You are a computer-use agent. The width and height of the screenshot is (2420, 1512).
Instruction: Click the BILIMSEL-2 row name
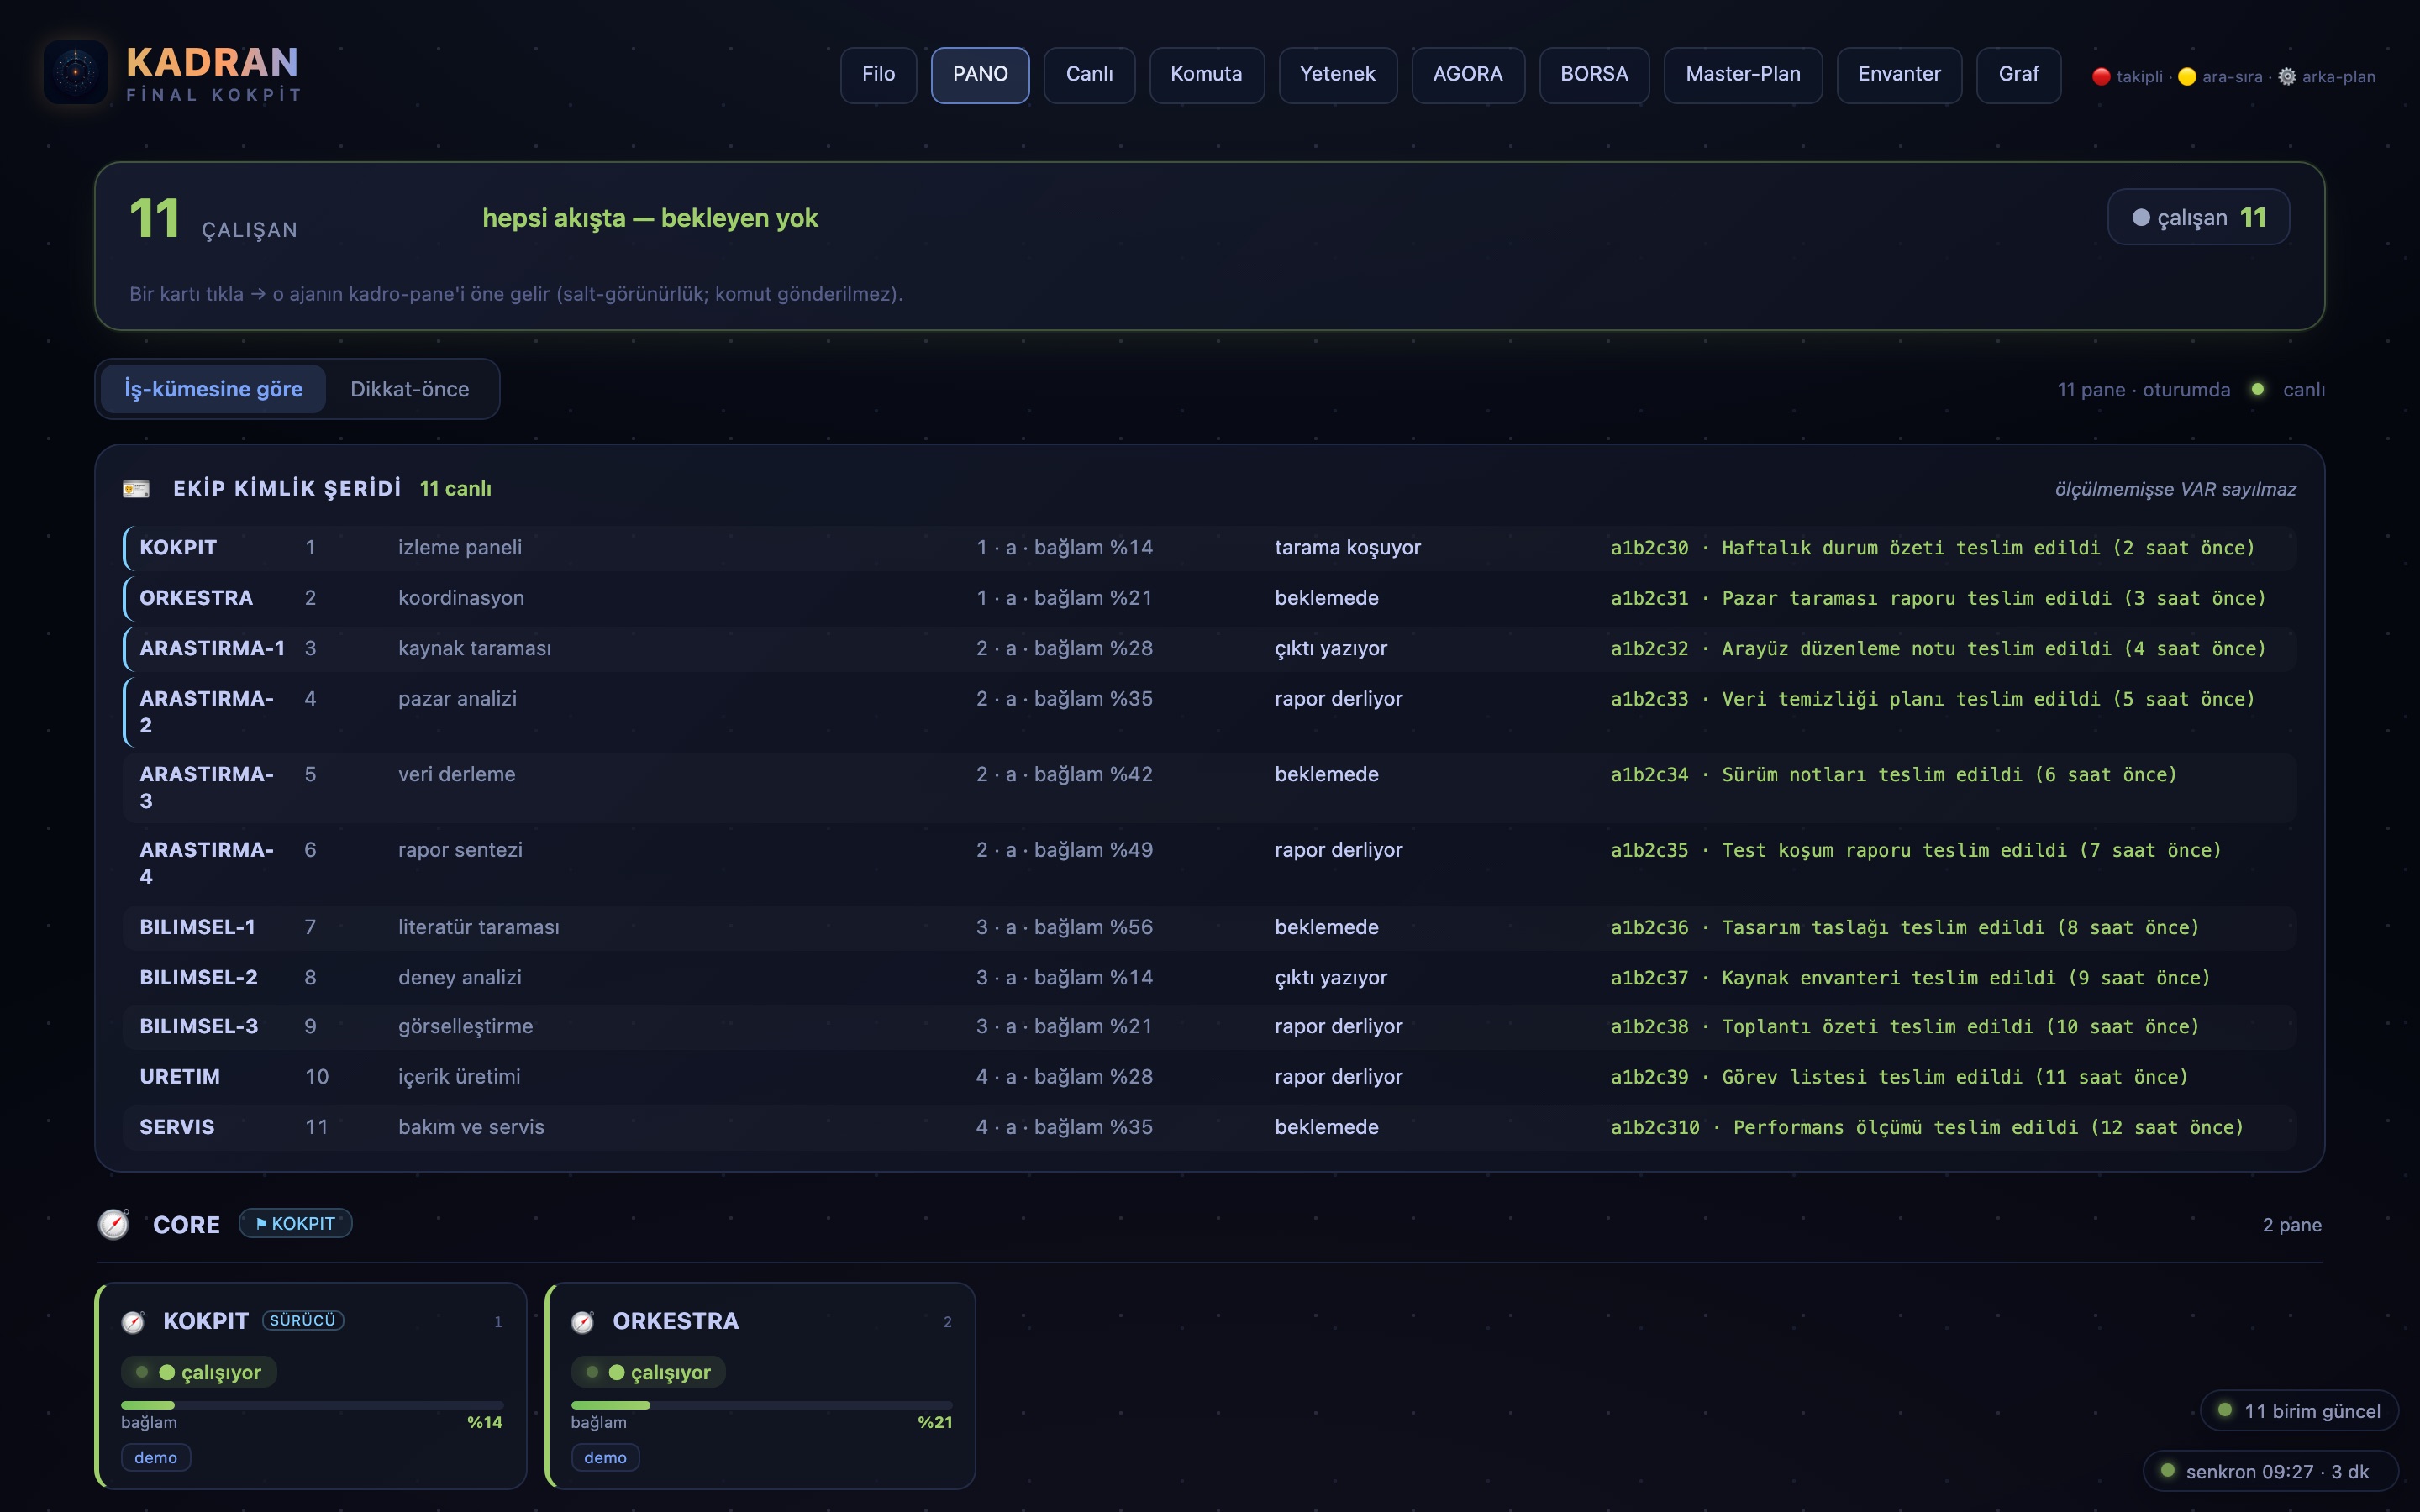[198, 977]
